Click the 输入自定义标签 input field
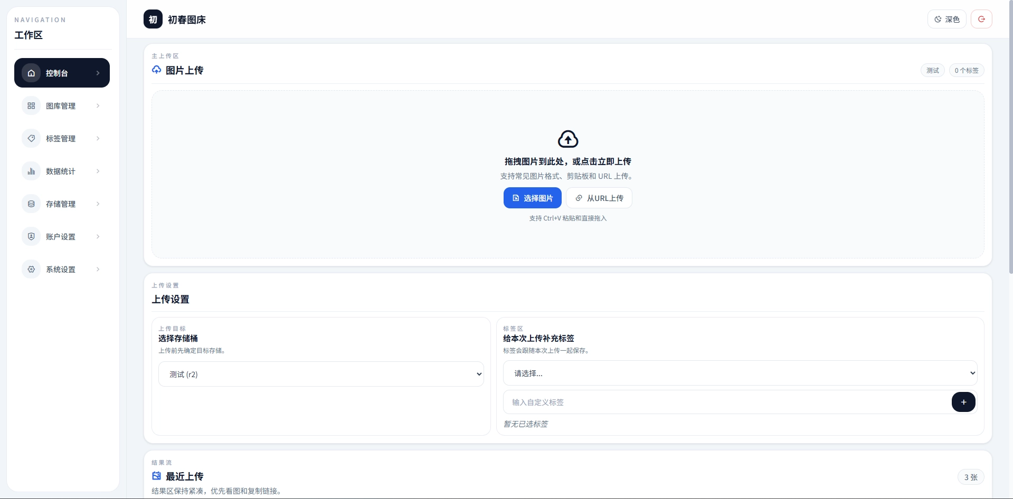The width and height of the screenshot is (1013, 499). (x=727, y=402)
